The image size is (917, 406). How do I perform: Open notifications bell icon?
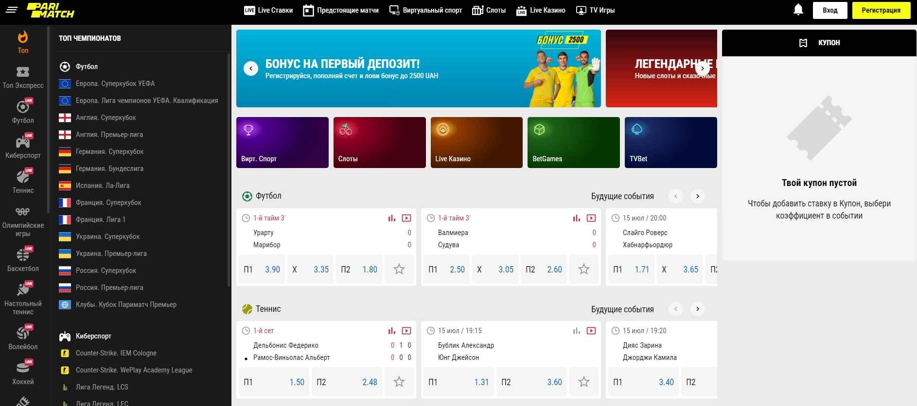point(798,10)
